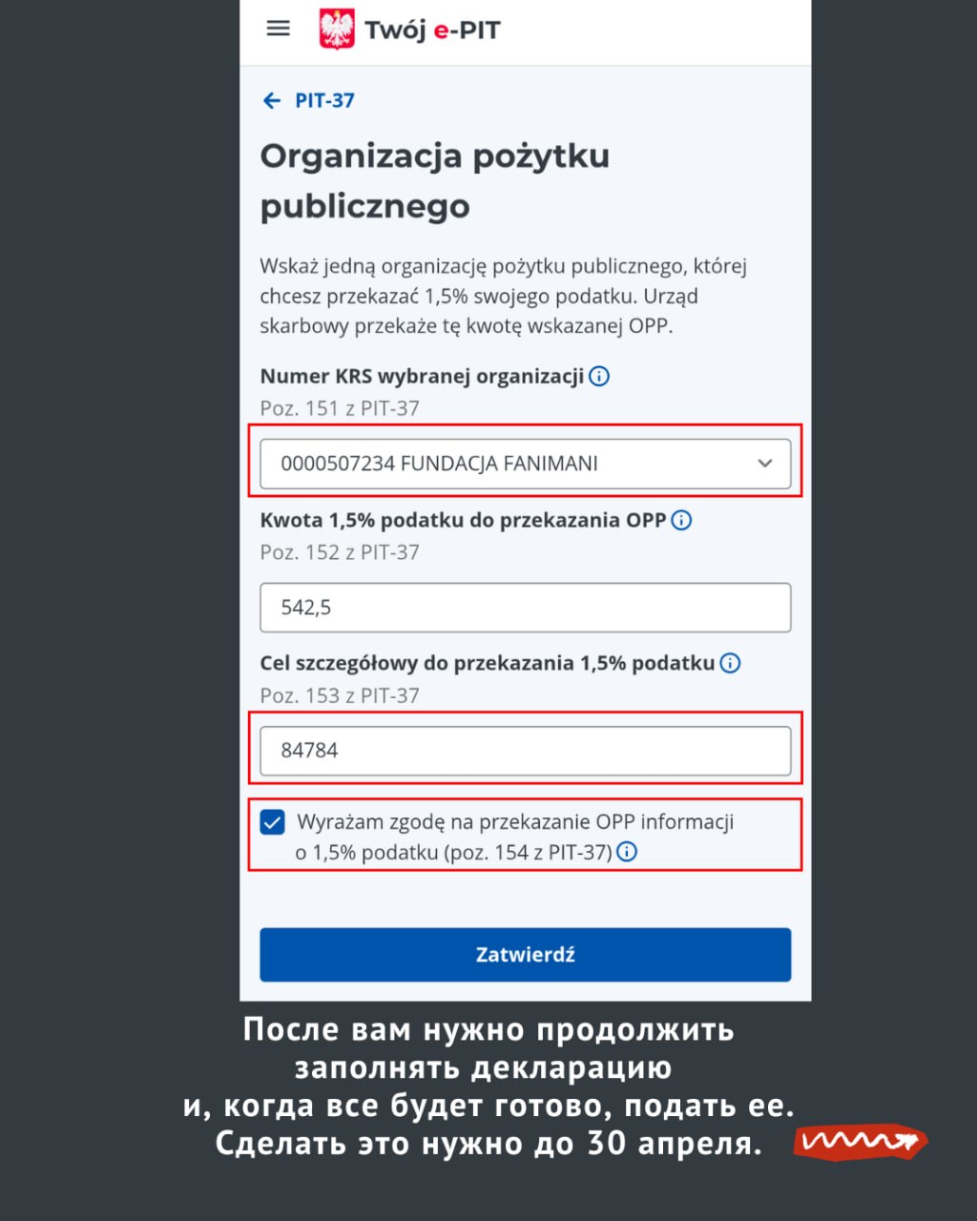
Task: Show info for Kwota 1,5% podatku
Action: (x=681, y=521)
